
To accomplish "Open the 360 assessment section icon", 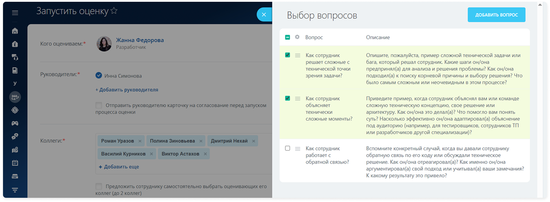I will click(15, 97).
